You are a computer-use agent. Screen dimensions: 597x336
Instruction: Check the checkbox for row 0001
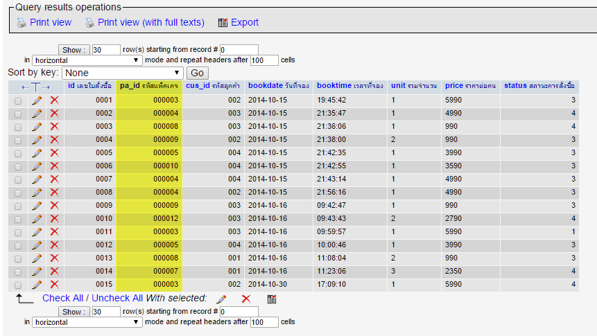click(x=18, y=101)
